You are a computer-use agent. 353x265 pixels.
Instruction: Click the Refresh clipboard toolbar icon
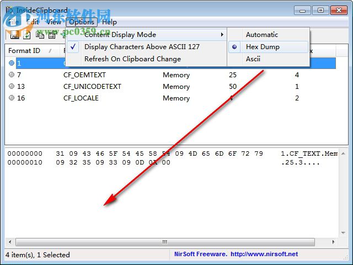pos(27,35)
